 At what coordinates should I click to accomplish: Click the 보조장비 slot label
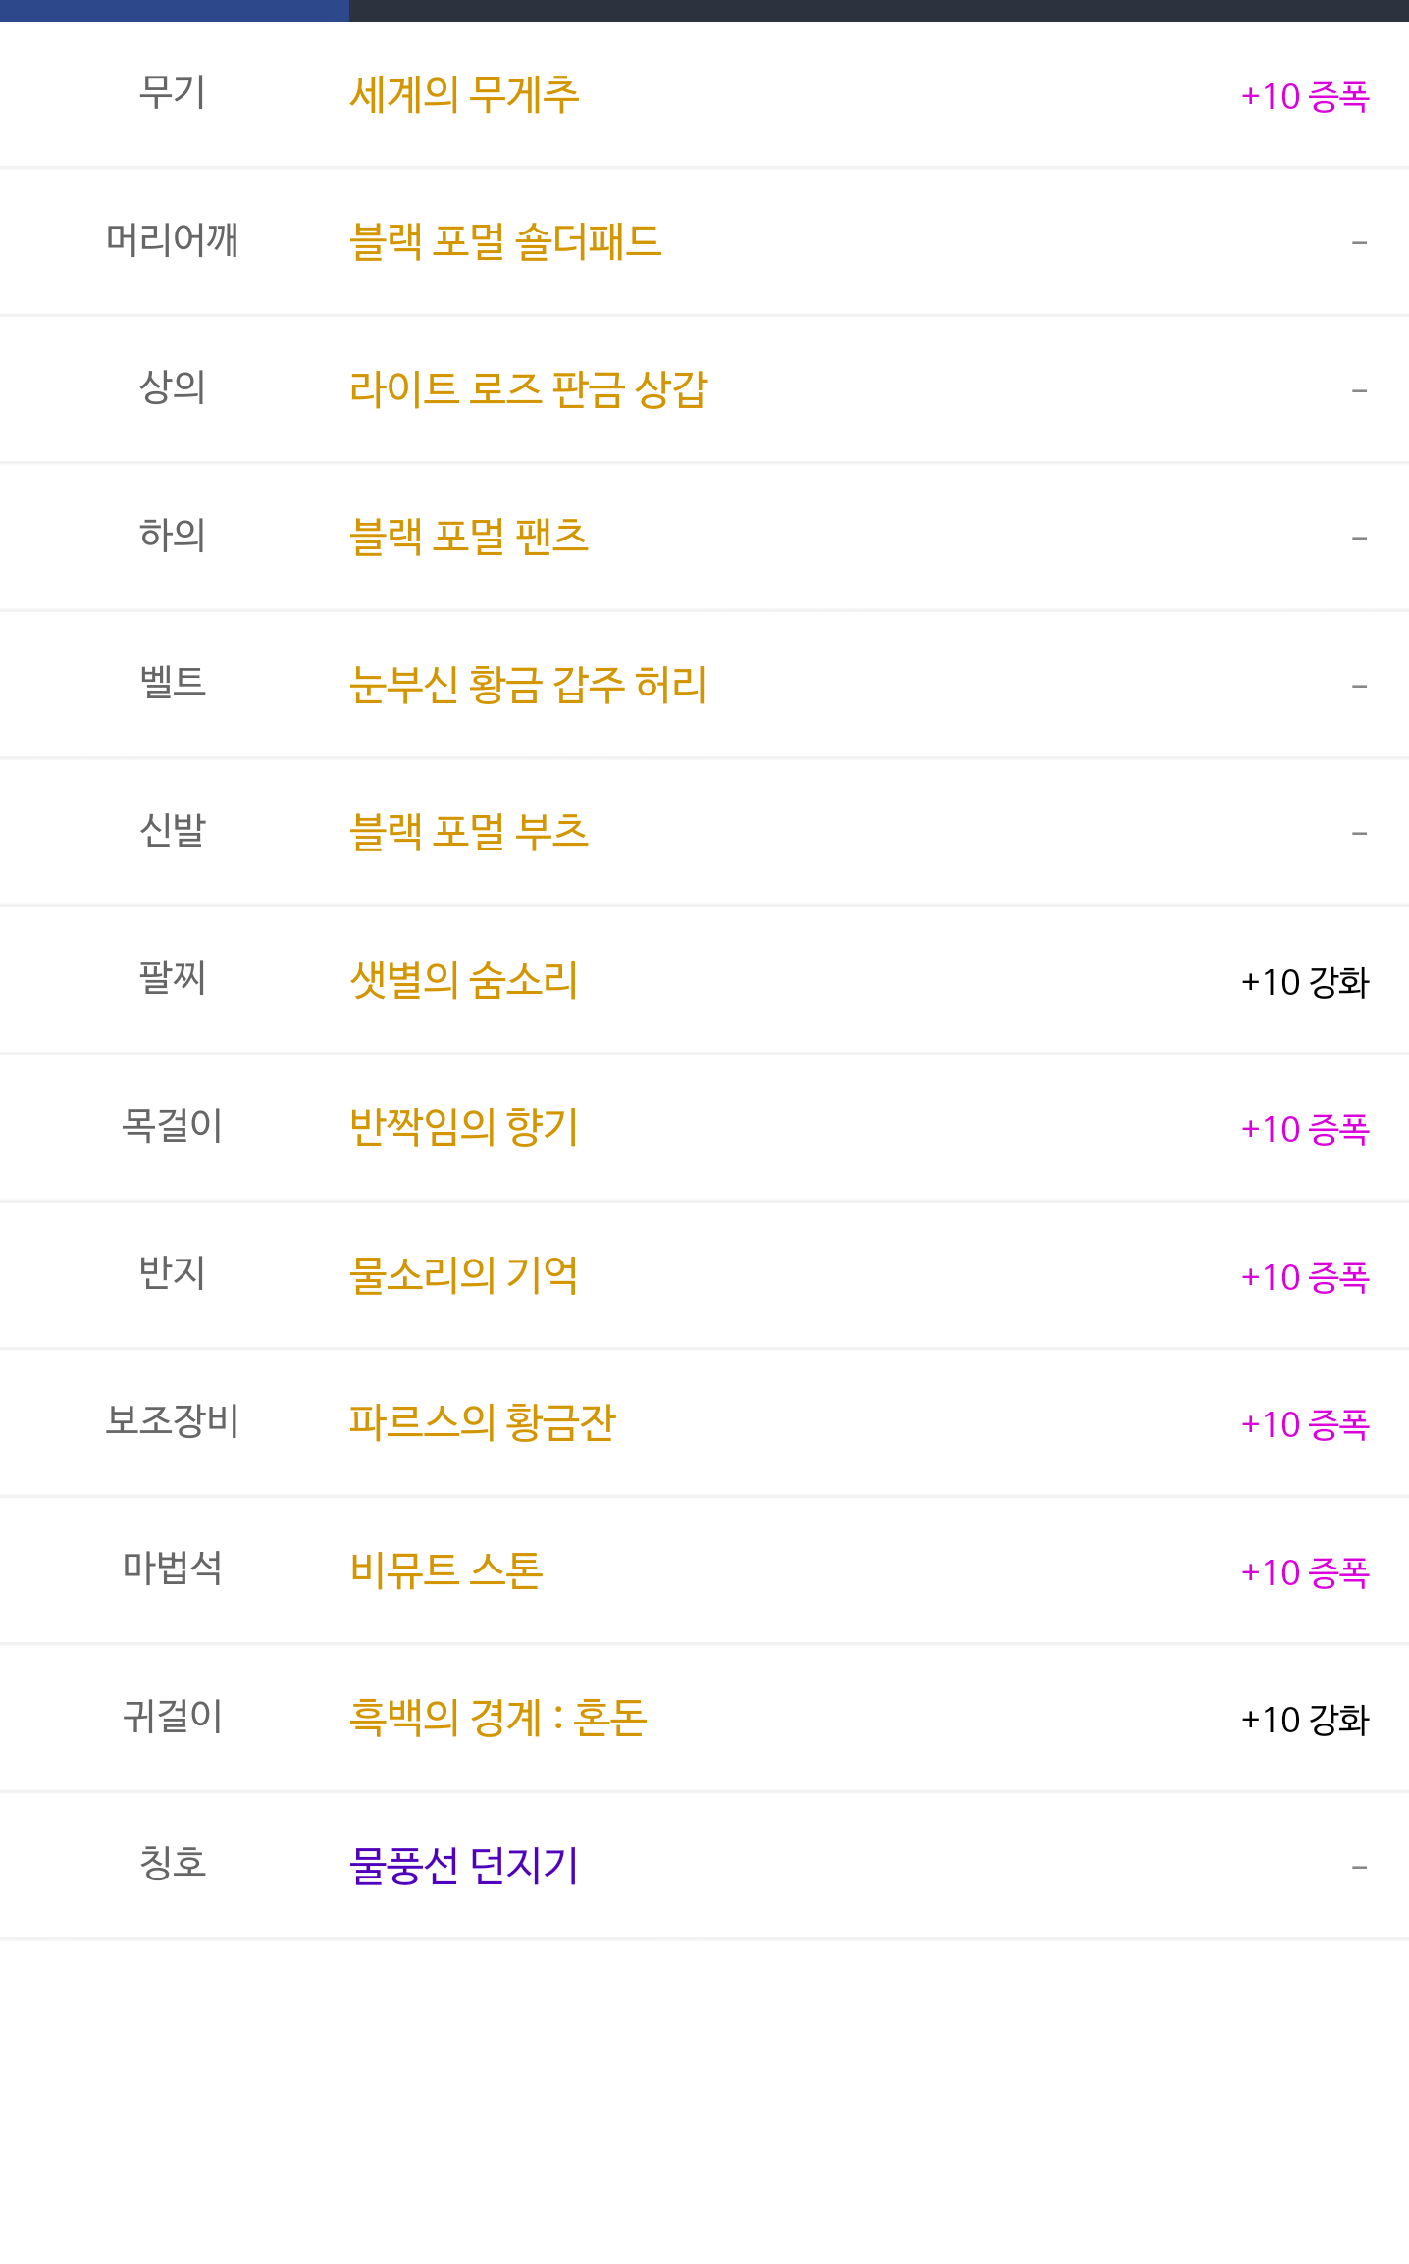click(x=173, y=1420)
